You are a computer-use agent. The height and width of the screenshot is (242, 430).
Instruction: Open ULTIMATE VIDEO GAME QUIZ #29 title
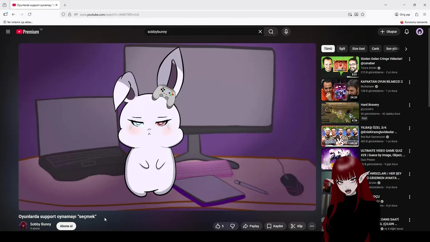(383, 153)
